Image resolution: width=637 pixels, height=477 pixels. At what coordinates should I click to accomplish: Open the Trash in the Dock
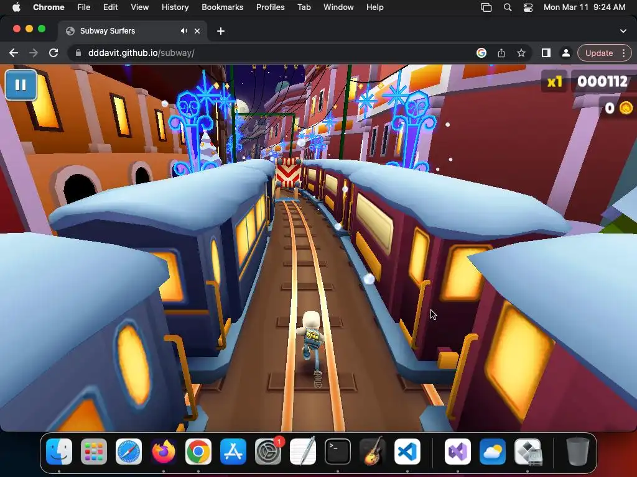578,452
